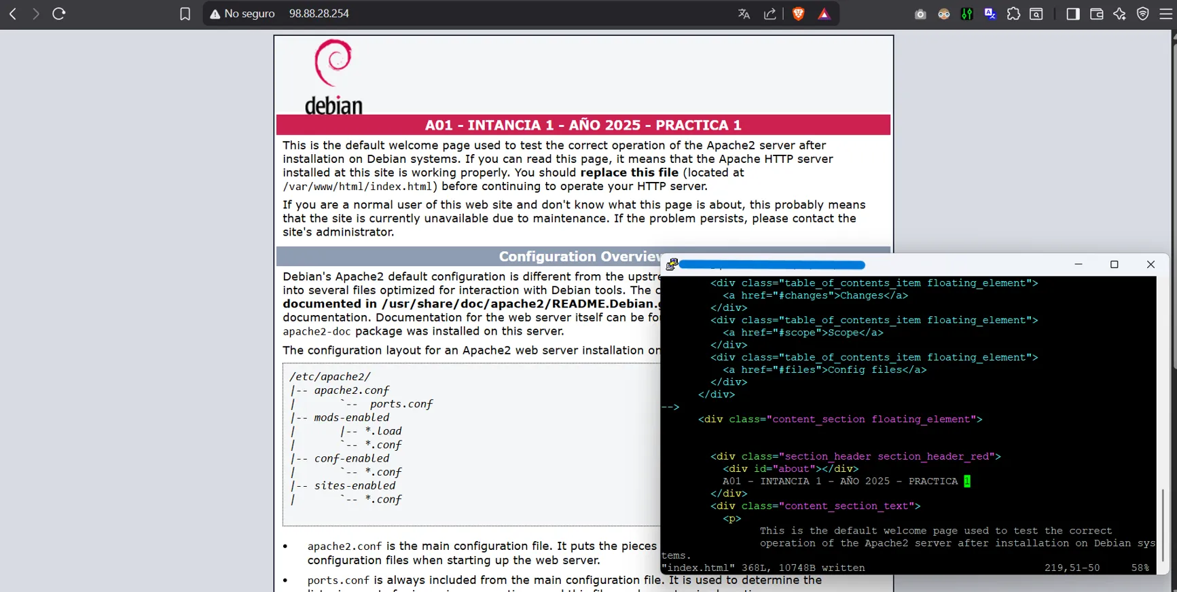1177x592 pixels.
Task: Open Brave Rewards triangle icon
Action: tap(824, 14)
